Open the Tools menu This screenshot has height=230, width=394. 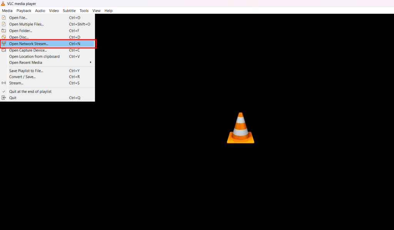[84, 11]
